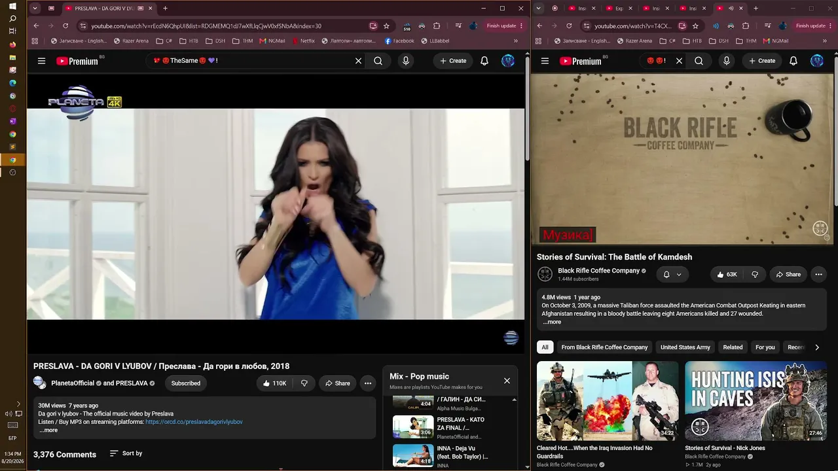Image resolution: width=838 pixels, height=471 pixels.
Task: Open tab search dropdown in right window
Action: [538, 9]
